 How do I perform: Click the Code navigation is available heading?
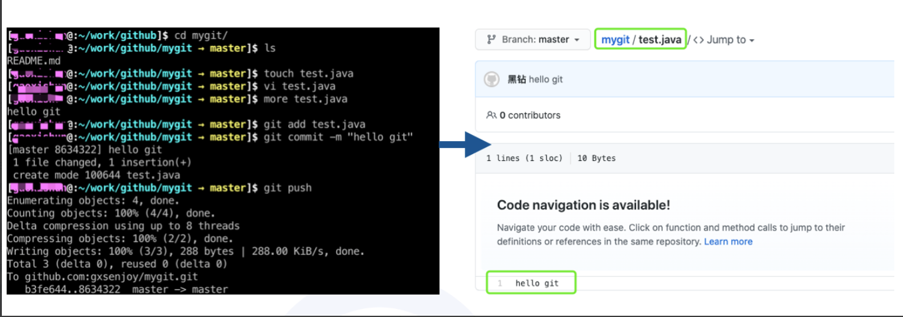pos(583,205)
